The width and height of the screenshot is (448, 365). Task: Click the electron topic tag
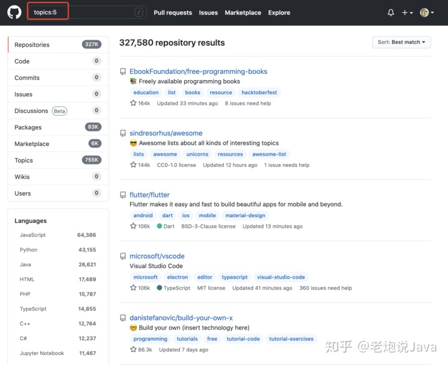177,277
